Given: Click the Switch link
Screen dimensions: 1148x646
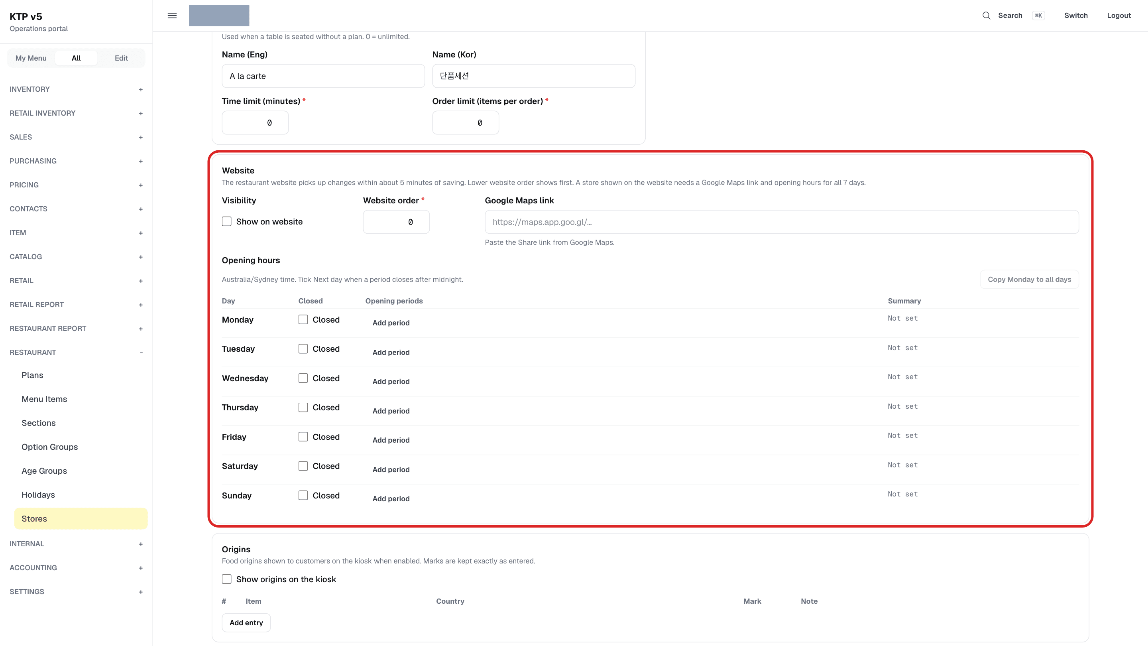Looking at the screenshot, I should 1076,16.
